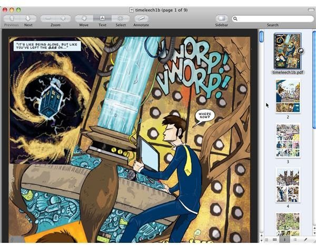Click into the Search field
Image resolution: width=316 pixels, height=245 pixels.
273,19
